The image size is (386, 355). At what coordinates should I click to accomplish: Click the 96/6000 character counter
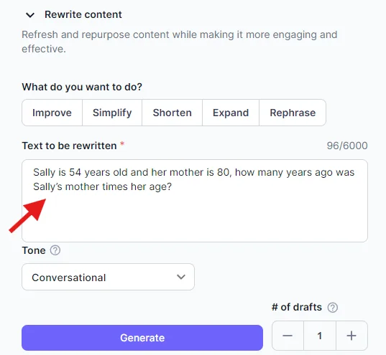click(347, 146)
